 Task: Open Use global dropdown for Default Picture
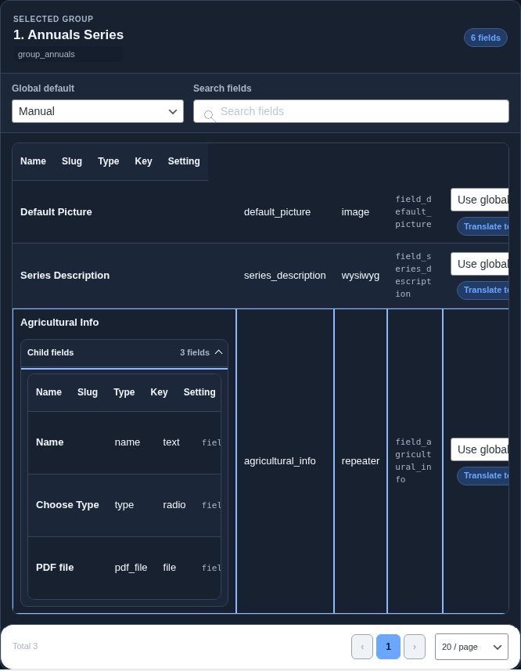pyautogui.click(x=480, y=200)
